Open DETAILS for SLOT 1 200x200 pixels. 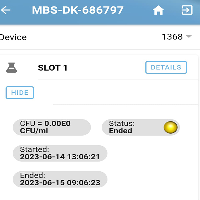[166, 67]
